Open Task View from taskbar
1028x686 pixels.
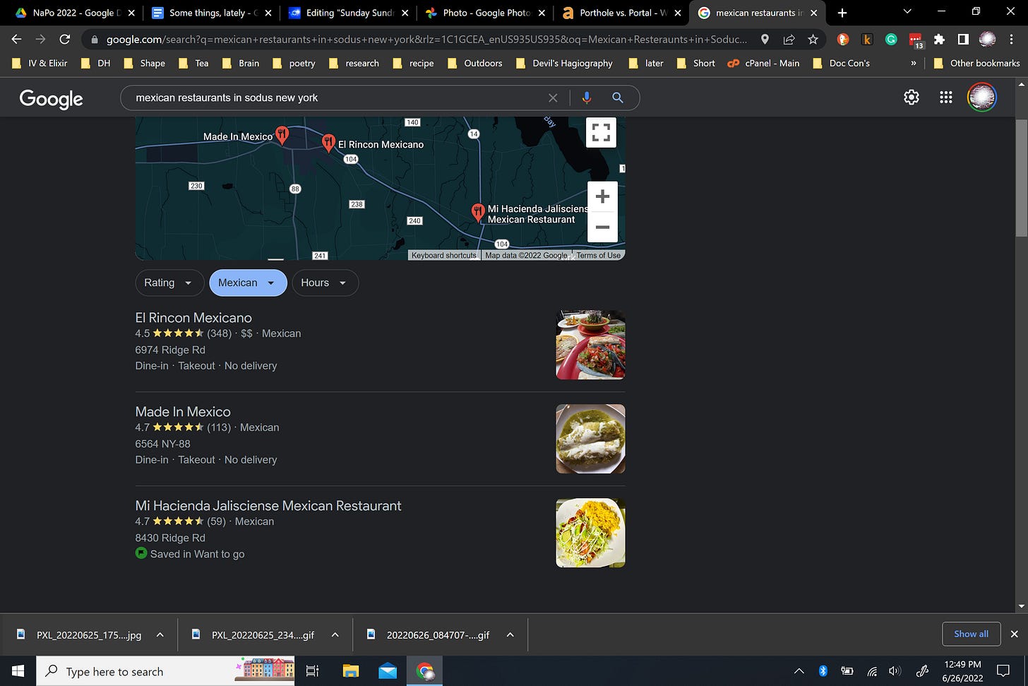(x=313, y=671)
